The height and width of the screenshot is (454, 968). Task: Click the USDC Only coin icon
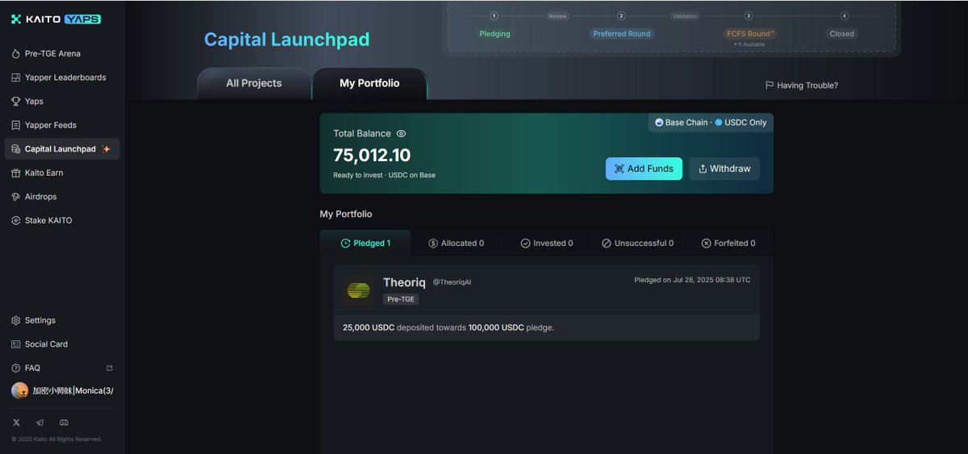pos(719,123)
